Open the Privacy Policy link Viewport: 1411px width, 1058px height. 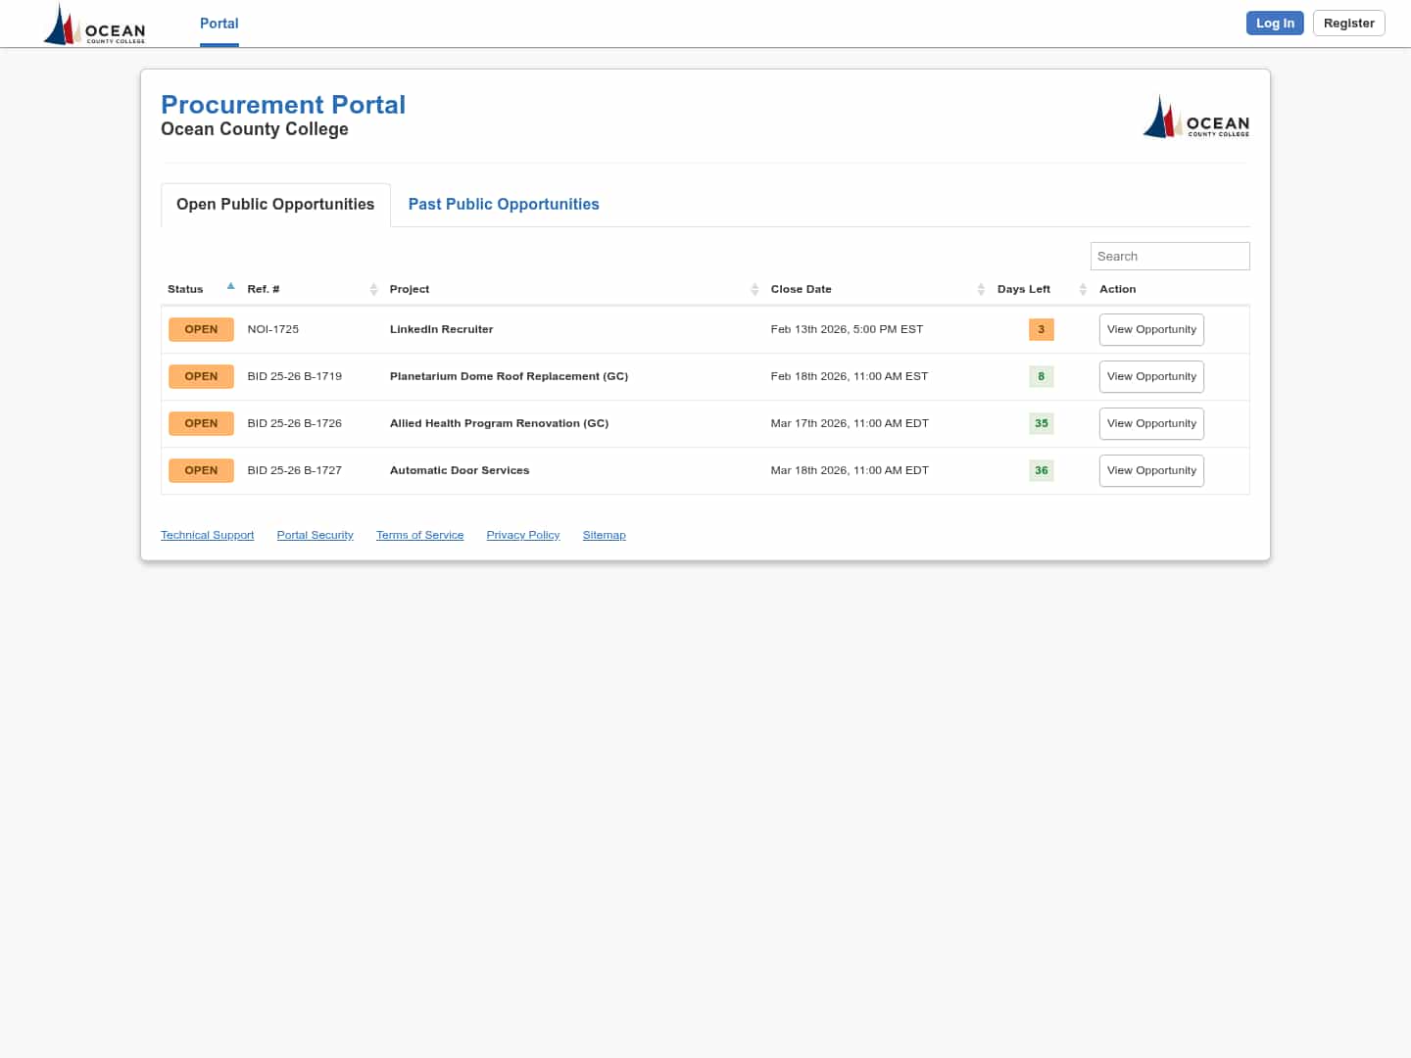(522, 535)
